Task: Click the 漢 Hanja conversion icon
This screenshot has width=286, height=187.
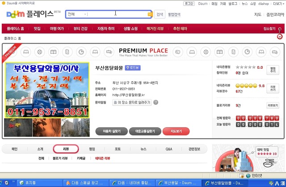Action: tap(283, 183)
